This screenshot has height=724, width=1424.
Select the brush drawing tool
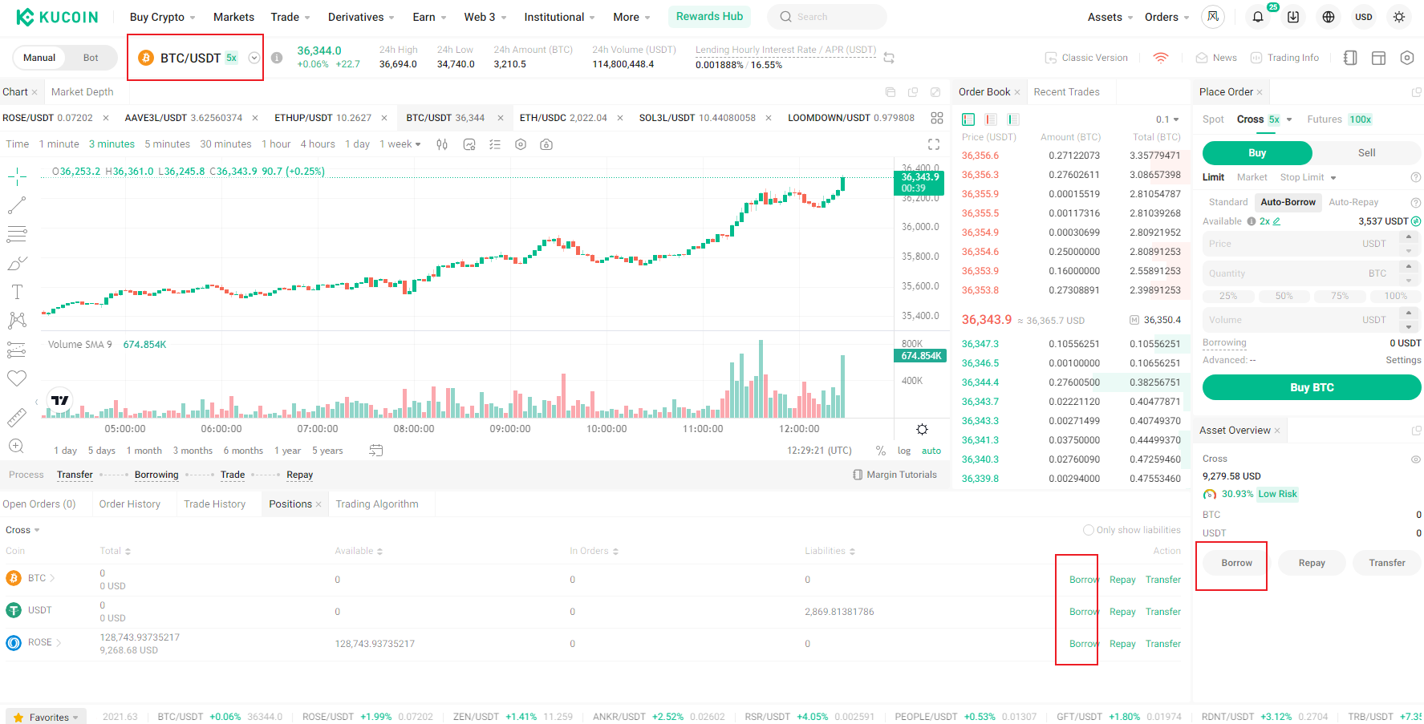17,263
